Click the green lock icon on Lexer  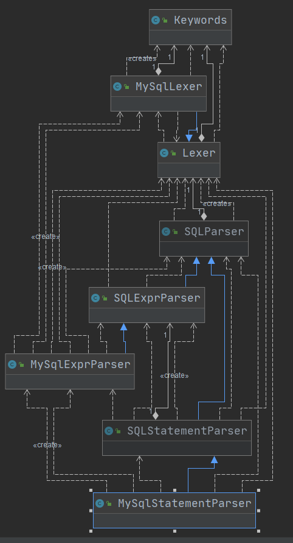[x=173, y=154]
